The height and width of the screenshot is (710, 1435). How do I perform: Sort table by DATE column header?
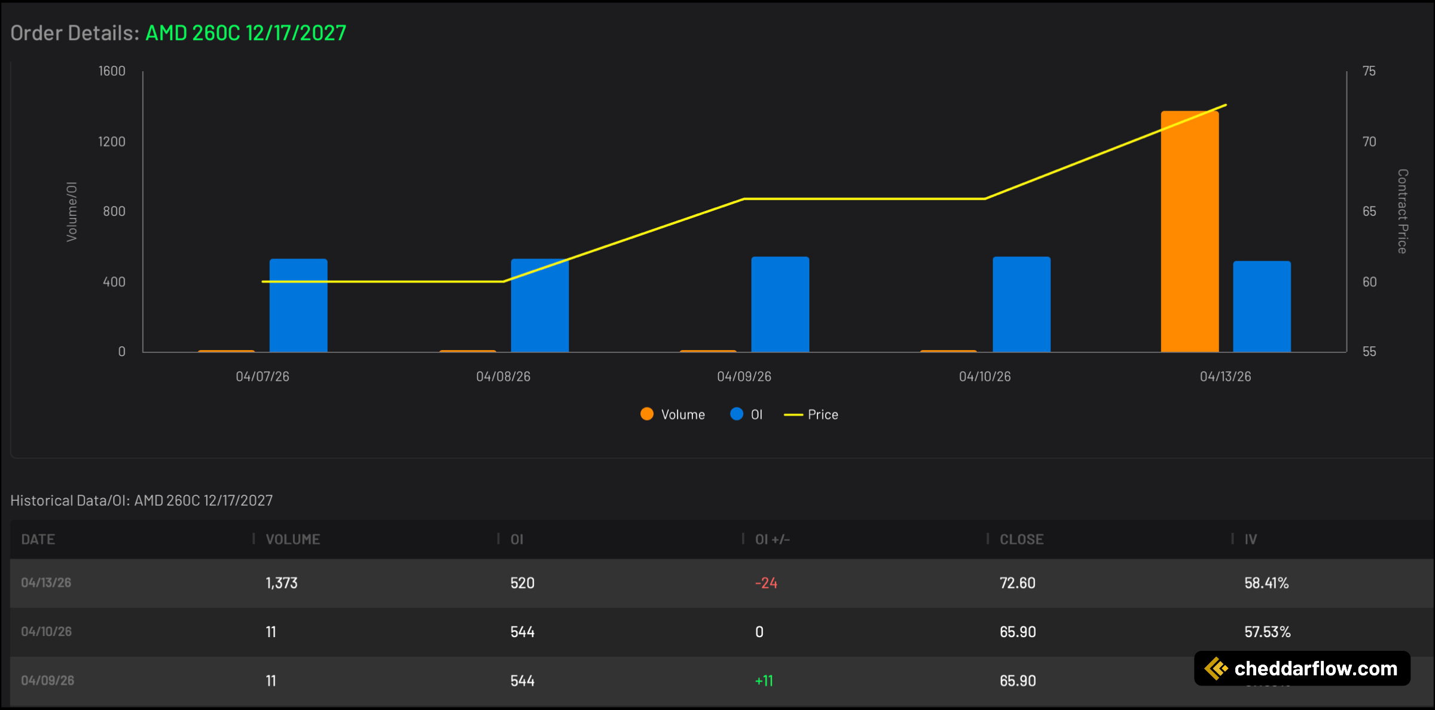(x=38, y=539)
